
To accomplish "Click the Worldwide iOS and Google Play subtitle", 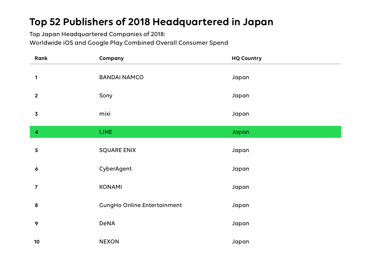I will (129, 43).
